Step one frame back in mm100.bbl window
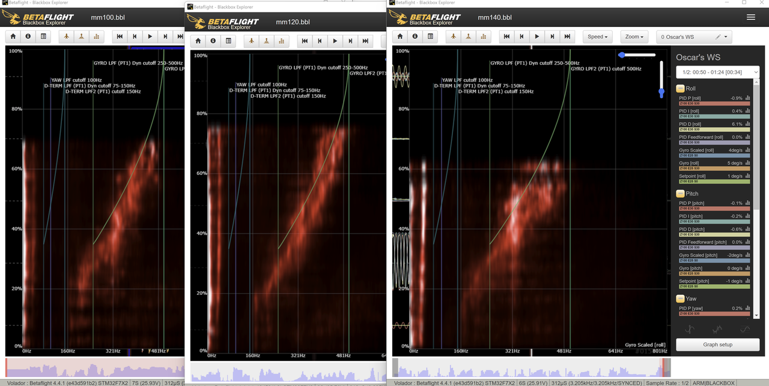The image size is (769, 386). [x=135, y=37]
